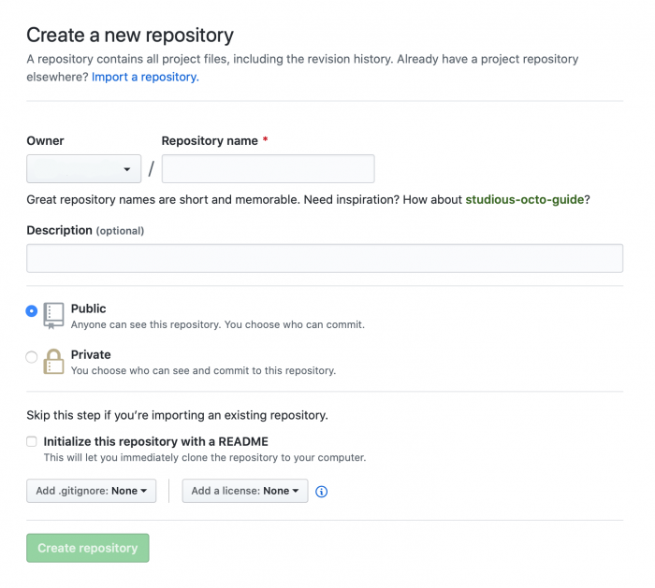Enable Initialize this repository with a README
Viewport: 655px width, 588px height.
pos(32,441)
